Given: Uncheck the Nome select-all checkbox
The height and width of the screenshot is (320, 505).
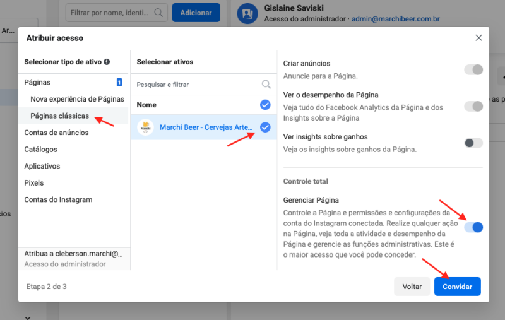Looking at the screenshot, I should point(265,105).
